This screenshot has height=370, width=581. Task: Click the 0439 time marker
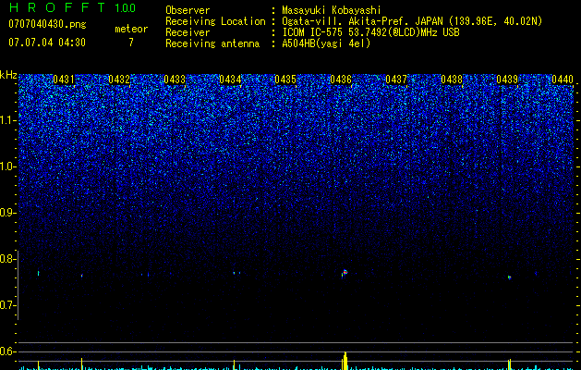point(507,80)
